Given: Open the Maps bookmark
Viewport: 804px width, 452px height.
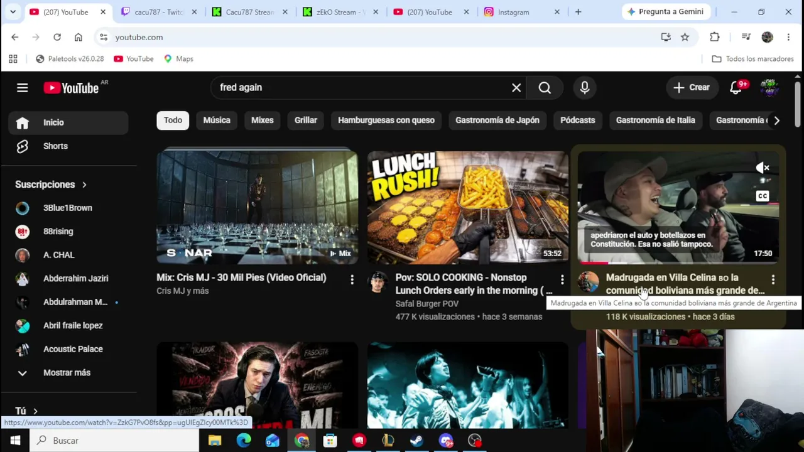Looking at the screenshot, I should point(178,58).
